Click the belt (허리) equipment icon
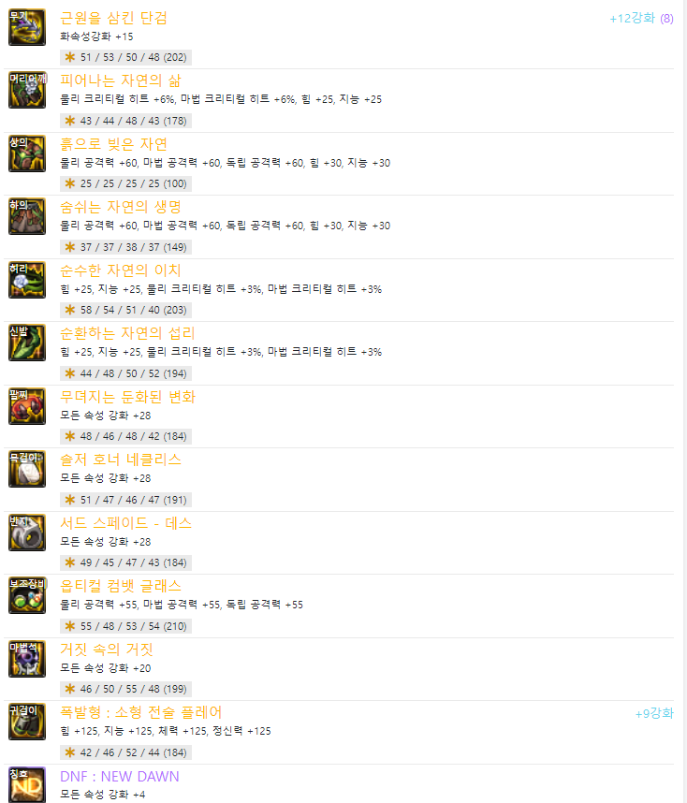687x803 pixels. 27,280
